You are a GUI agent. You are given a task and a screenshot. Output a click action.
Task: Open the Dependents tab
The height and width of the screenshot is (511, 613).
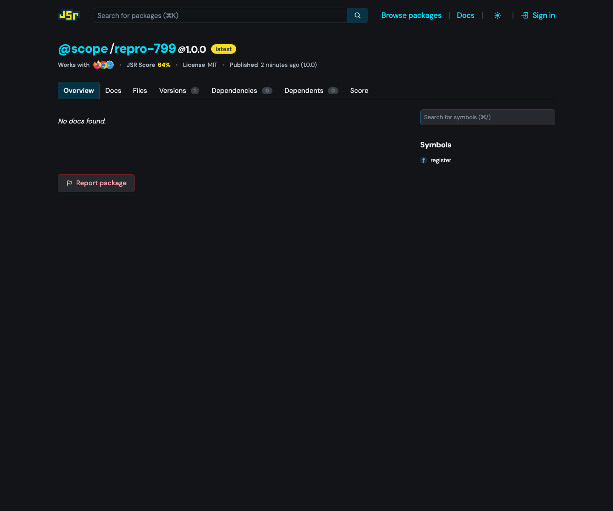[311, 90]
